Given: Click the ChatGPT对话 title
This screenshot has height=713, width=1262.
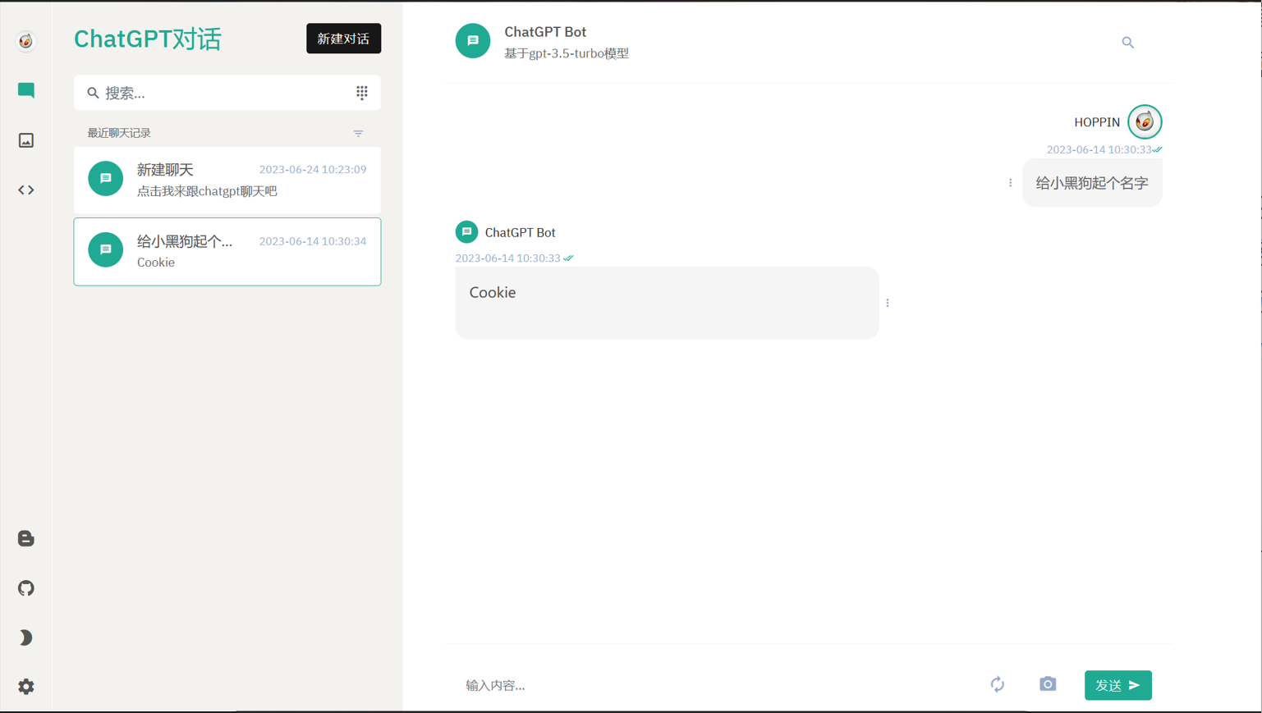Looking at the screenshot, I should coord(148,39).
